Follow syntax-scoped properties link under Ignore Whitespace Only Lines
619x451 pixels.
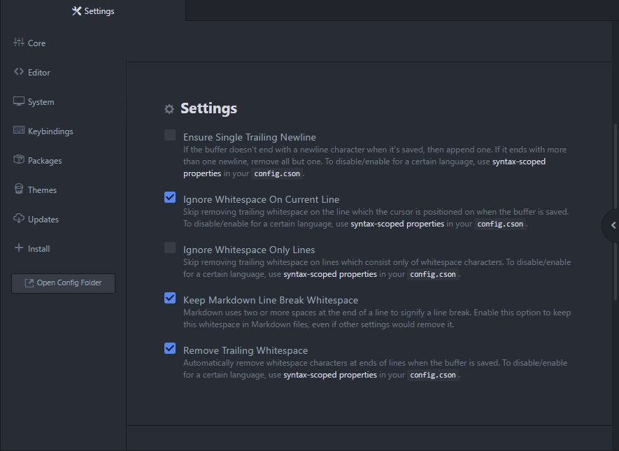pyautogui.click(x=329, y=274)
